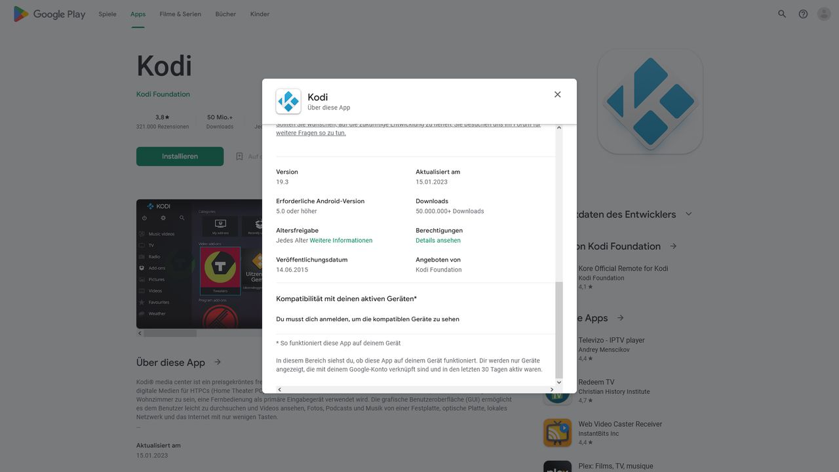This screenshot has height=472, width=839.
Task: Click the Kompatibilität mit deinen aktiven Geräten heading
Action: point(346,299)
